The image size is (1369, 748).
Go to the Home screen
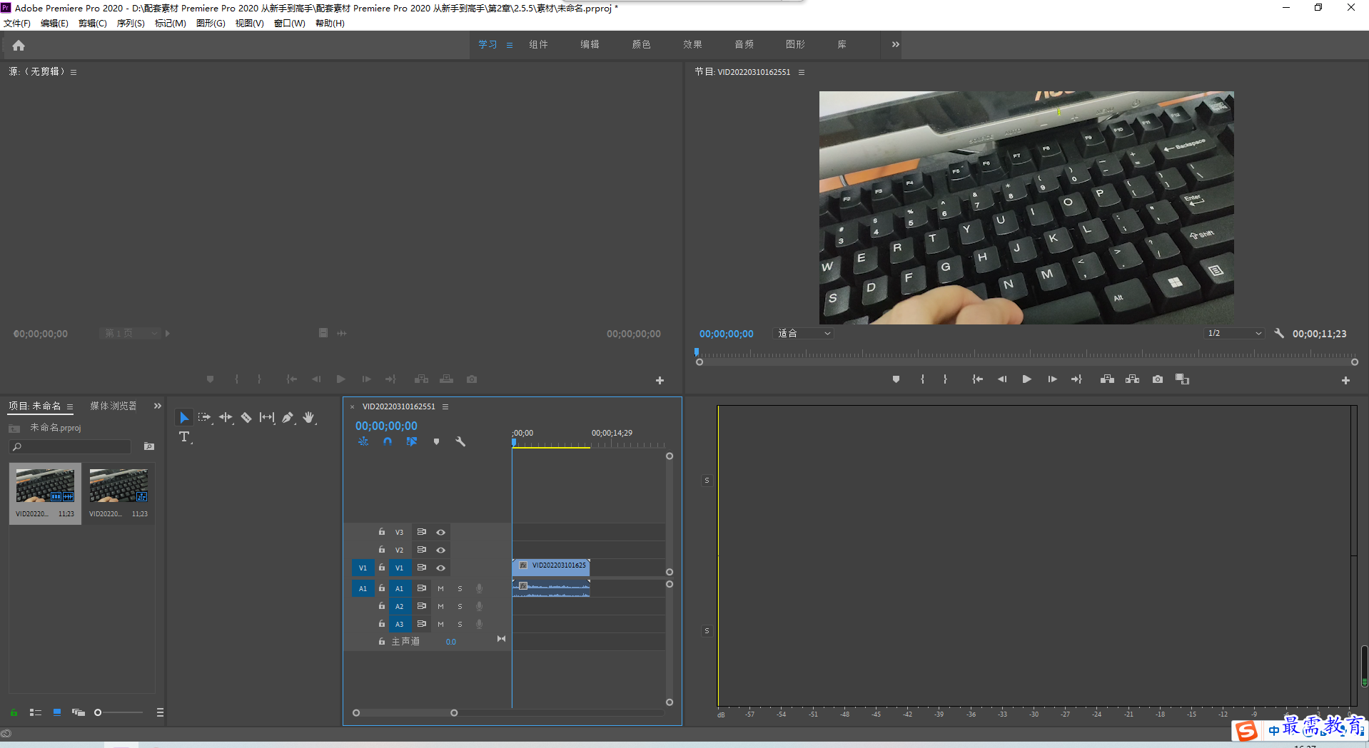19,46
